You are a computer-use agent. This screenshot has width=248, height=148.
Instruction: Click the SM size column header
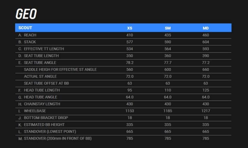168,28
